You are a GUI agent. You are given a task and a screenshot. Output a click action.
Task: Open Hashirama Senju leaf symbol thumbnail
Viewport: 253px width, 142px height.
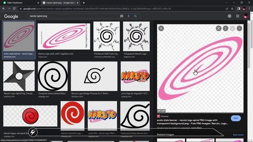click(135, 116)
